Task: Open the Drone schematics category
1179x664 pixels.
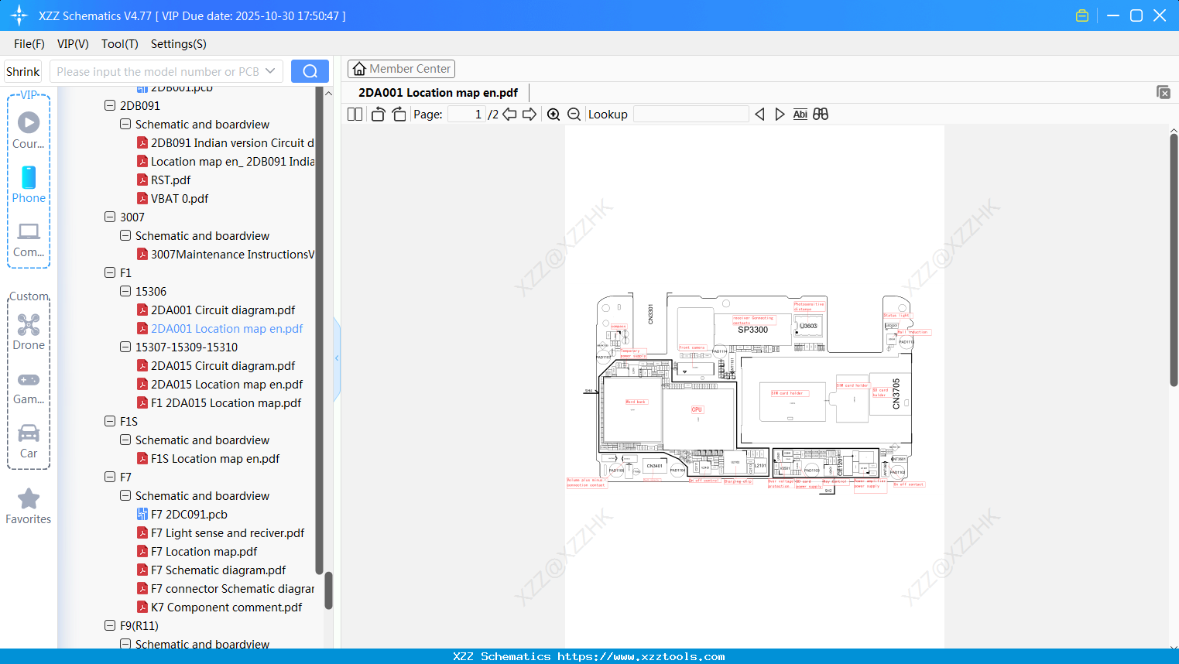Action: 29,331
